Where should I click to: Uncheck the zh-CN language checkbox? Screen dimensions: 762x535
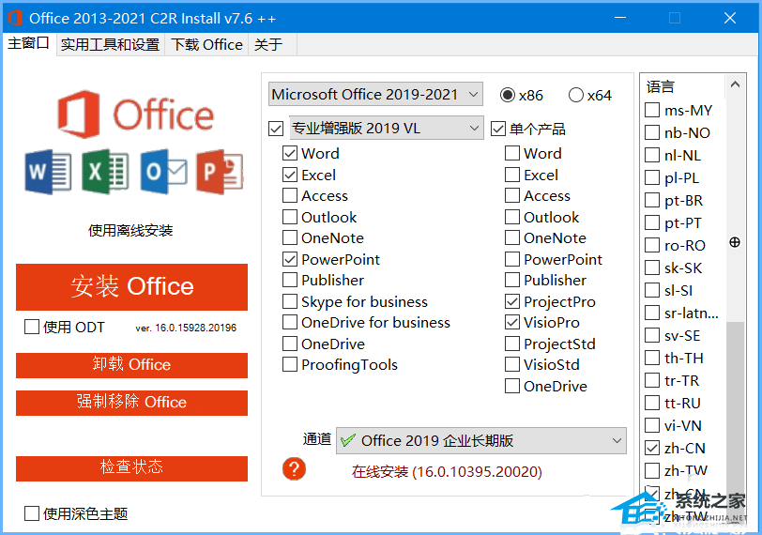(x=652, y=448)
